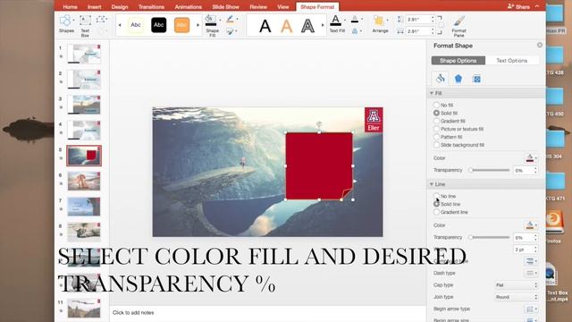Select Solid fill option
572x322 pixels.
436,113
